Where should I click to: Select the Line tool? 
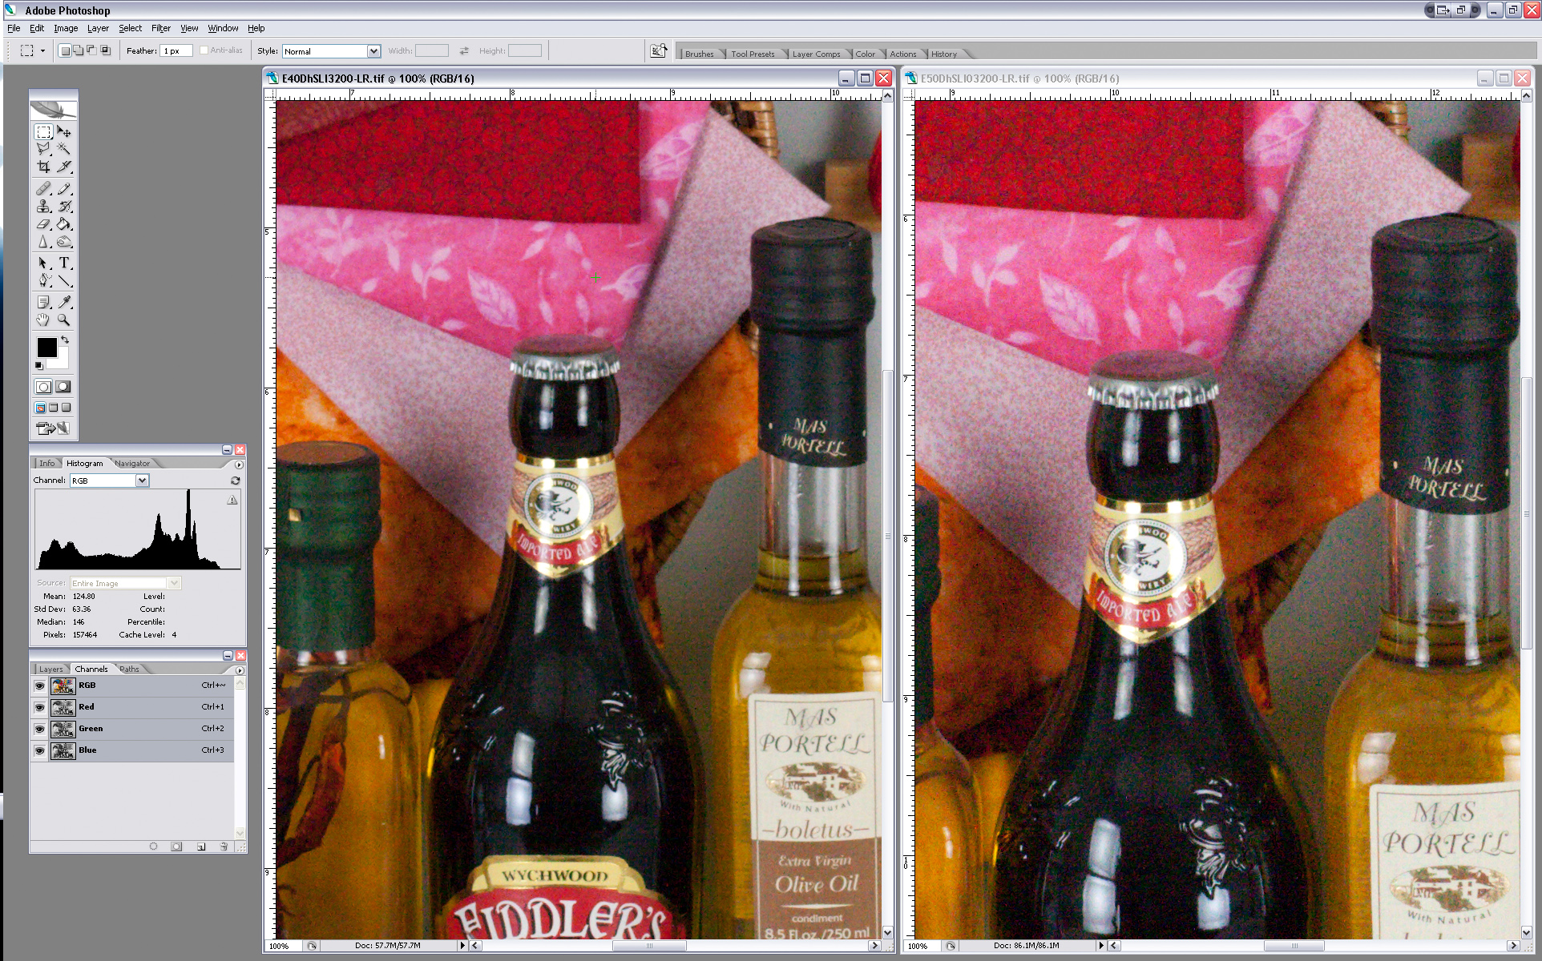point(64,281)
